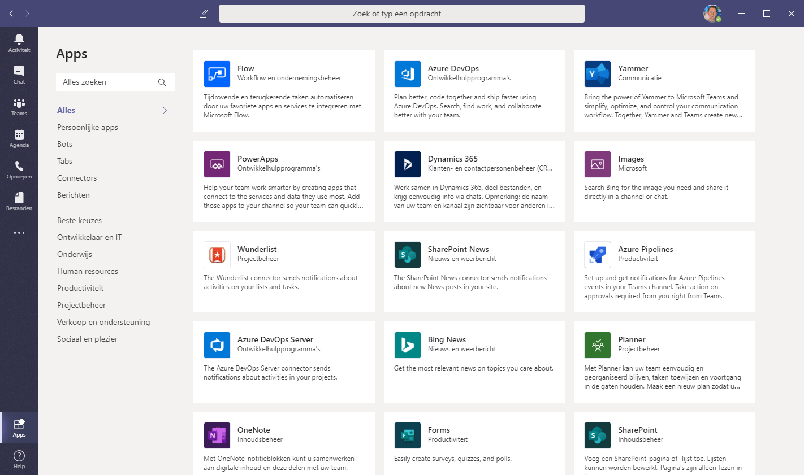Click the Planner app icon
Image resolution: width=804 pixels, height=475 pixels.
coord(598,345)
